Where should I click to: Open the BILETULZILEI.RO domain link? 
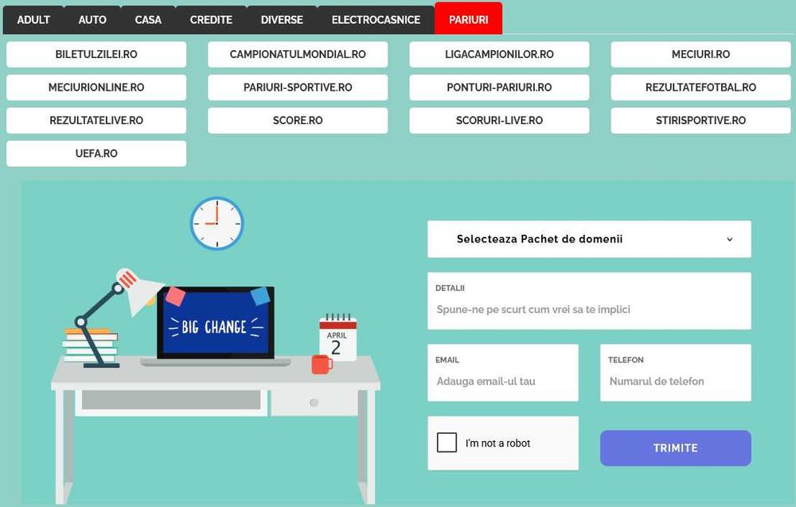click(x=96, y=54)
